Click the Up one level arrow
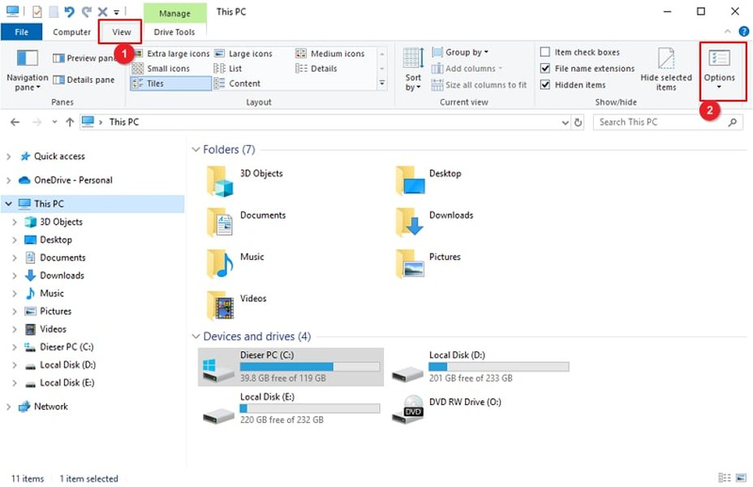The width and height of the screenshot is (753, 487). [70, 122]
